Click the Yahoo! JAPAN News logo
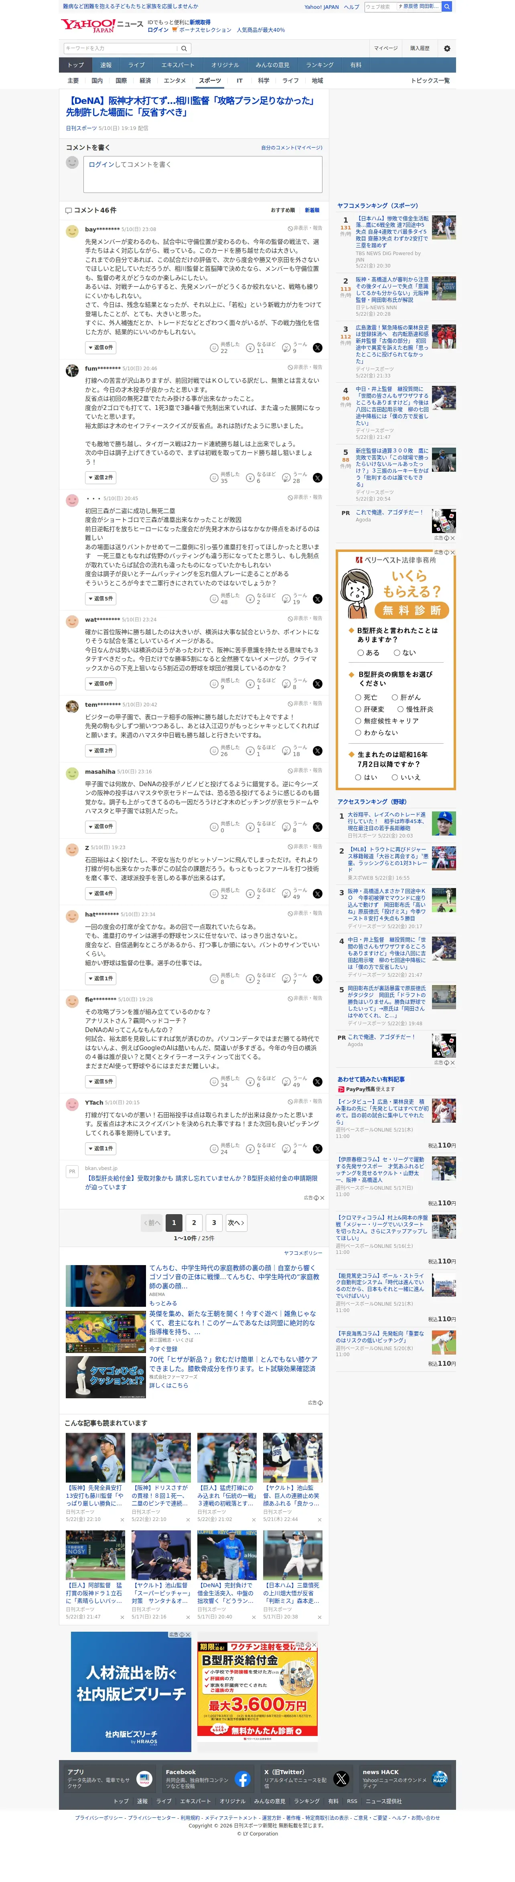The height and width of the screenshot is (1882, 515). pos(102,26)
